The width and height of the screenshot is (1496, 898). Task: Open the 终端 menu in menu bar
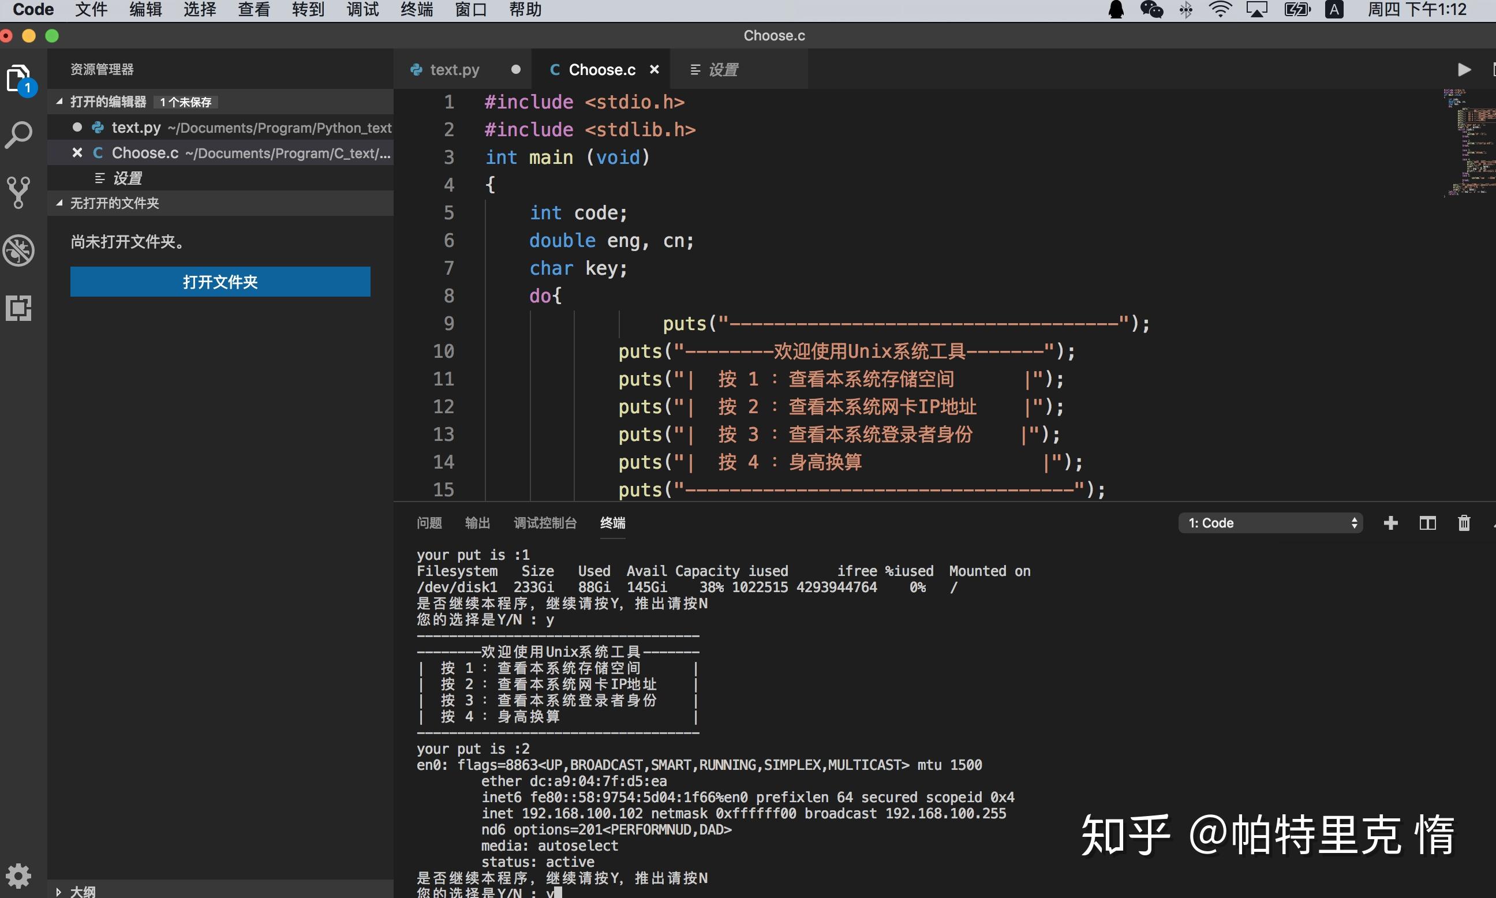(x=416, y=10)
